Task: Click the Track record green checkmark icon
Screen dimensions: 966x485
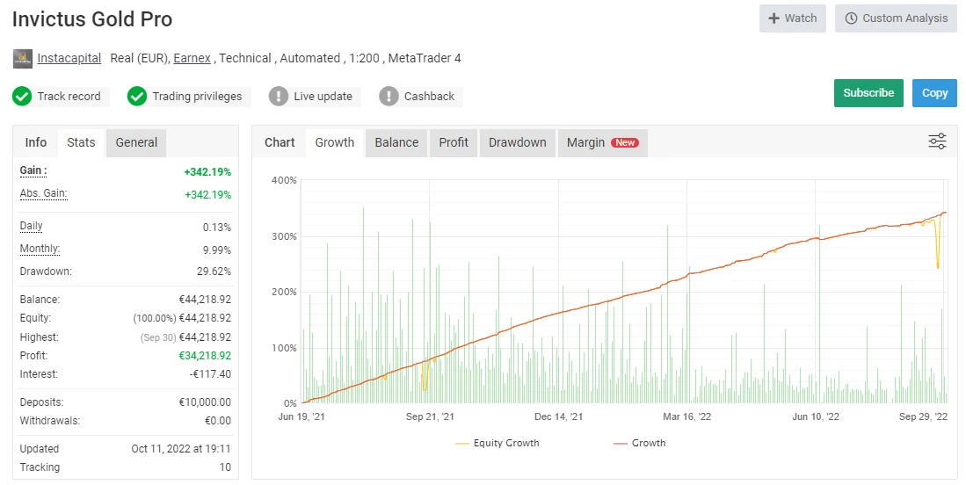Action: (x=22, y=97)
